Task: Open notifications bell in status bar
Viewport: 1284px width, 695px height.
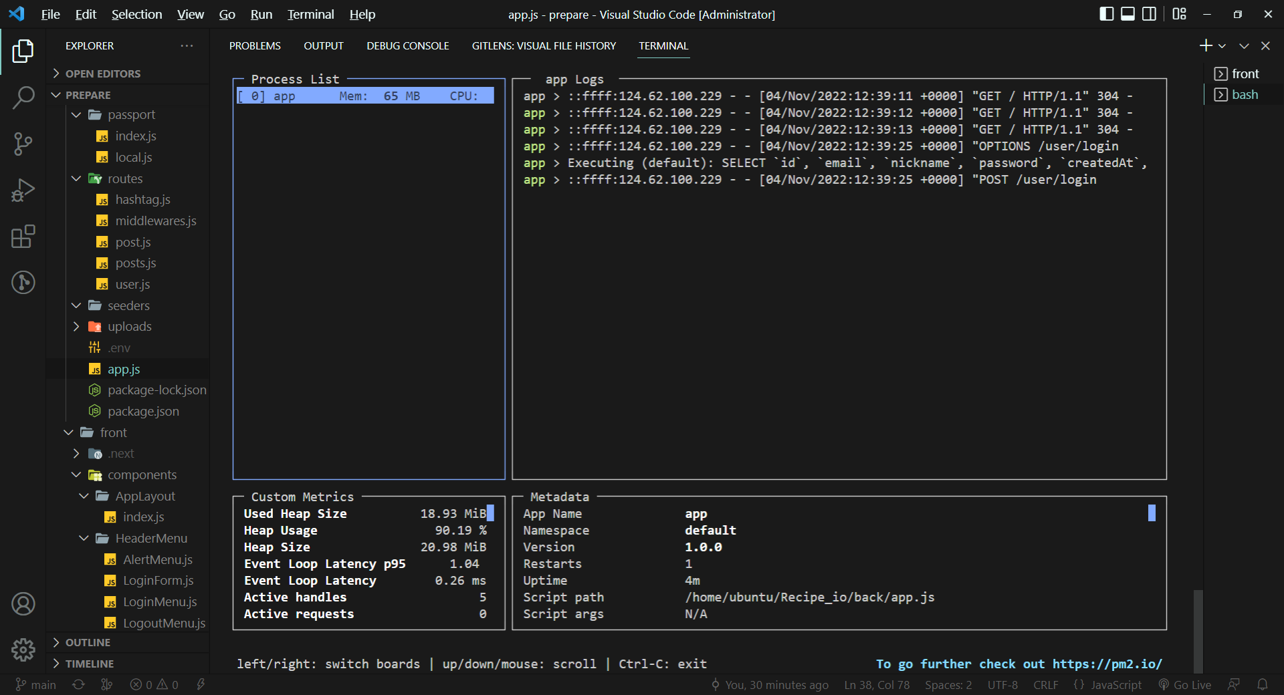Action: 1263,685
